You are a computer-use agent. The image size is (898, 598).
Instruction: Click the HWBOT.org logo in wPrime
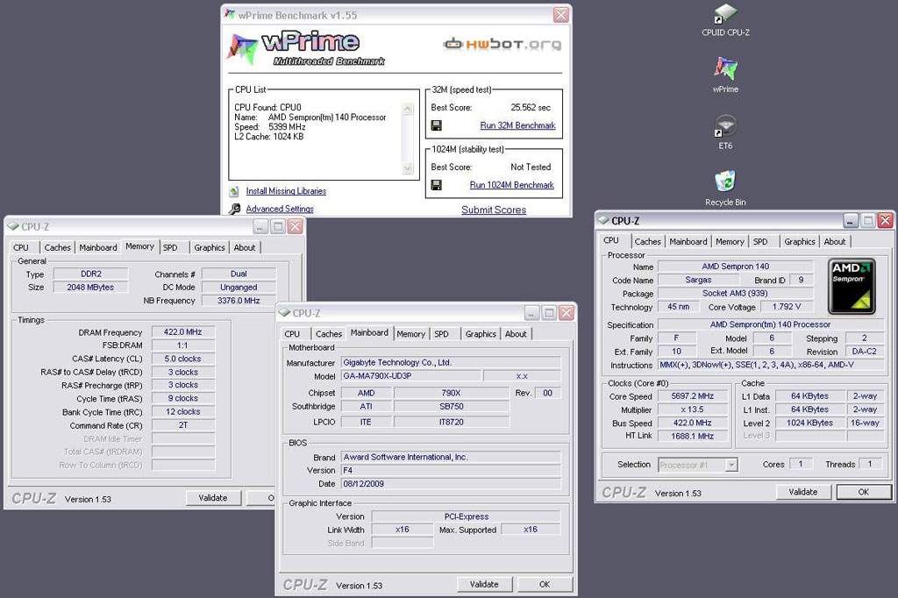click(x=502, y=44)
